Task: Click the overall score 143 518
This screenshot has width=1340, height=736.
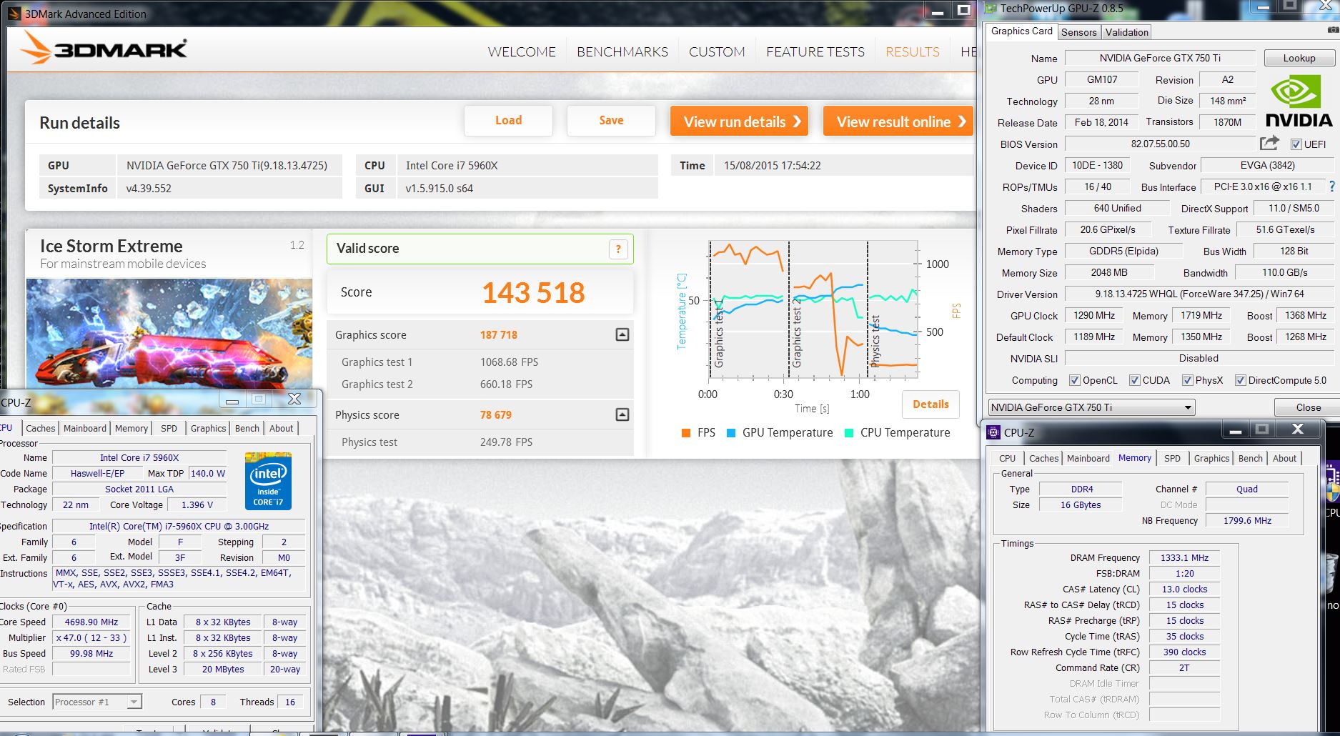Action: coord(533,293)
